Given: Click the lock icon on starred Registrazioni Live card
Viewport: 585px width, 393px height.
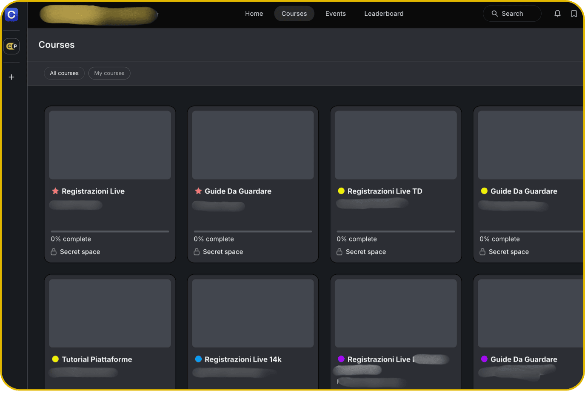Looking at the screenshot, I should pos(54,252).
